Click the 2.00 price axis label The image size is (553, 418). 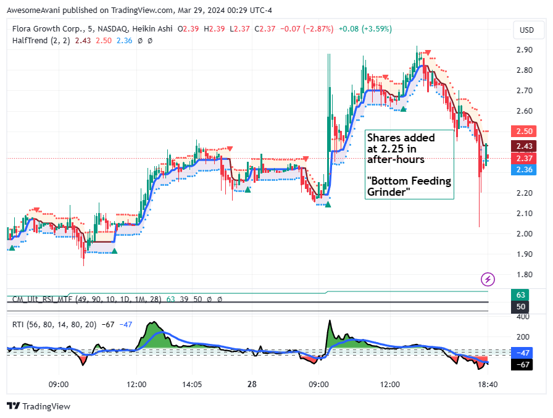[x=525, y=233]
